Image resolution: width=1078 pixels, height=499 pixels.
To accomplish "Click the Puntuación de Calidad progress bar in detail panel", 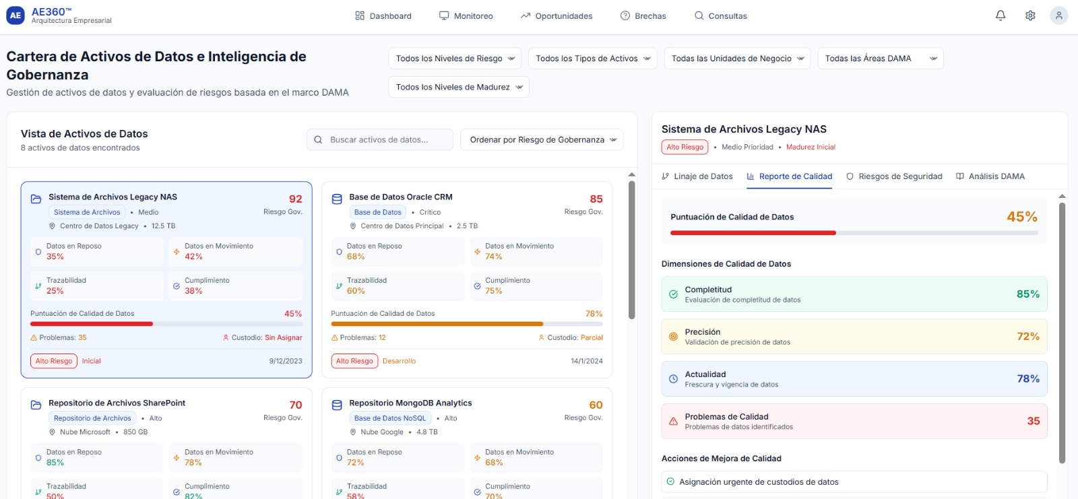I will click(x=854, y=233).
